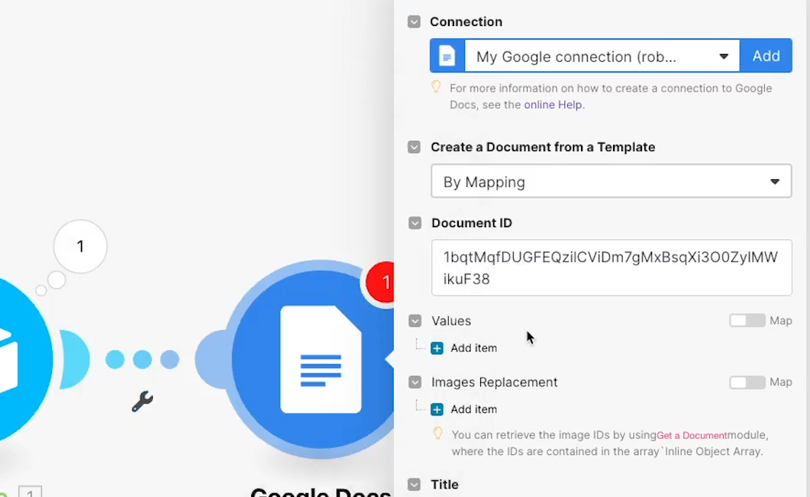Click the plus icon under Values
The height and width of the screenshot is (497, 810).
coord(437,348)
